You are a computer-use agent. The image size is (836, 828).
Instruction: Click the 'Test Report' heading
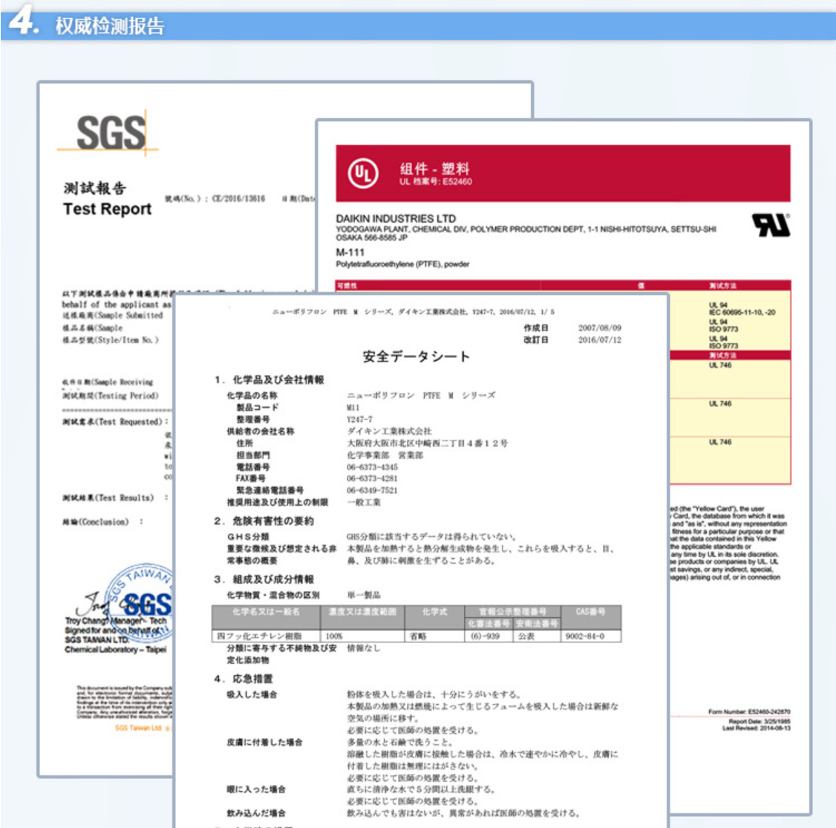tap(107, 209)
